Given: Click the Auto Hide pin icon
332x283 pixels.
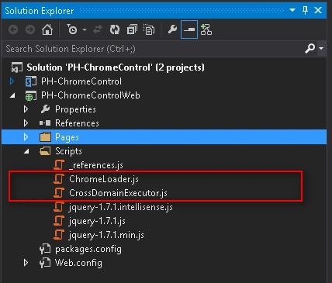Looking at the screenshot, I should click(305, 10).
